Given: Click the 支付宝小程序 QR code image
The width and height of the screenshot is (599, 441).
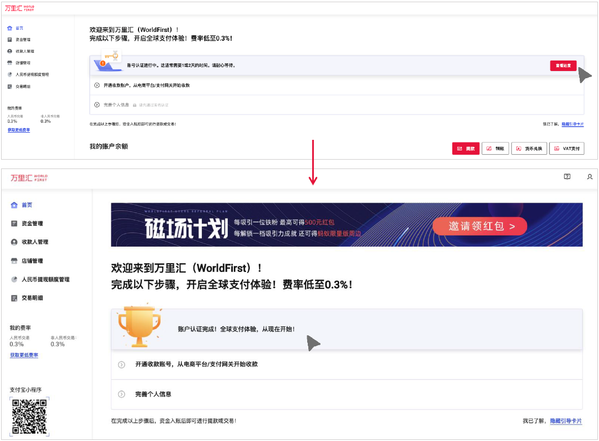Looking at the screenshot, I should tap(29, 416).
